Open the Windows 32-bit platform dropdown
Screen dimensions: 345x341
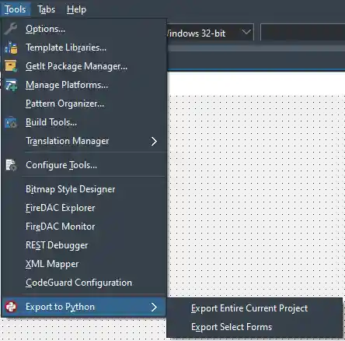210,33
